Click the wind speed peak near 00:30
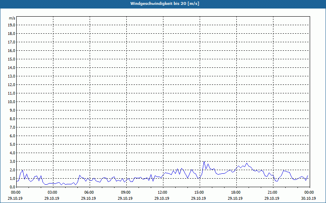 click(22, 170)
